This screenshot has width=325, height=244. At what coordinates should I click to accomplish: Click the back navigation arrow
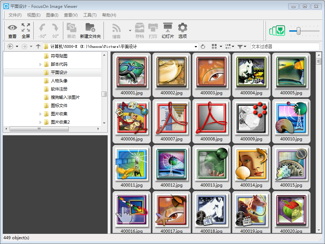coord(10,46)
